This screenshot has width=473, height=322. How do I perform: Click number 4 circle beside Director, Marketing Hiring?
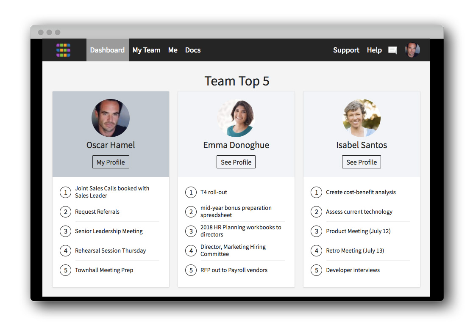[x=191, y=250]
